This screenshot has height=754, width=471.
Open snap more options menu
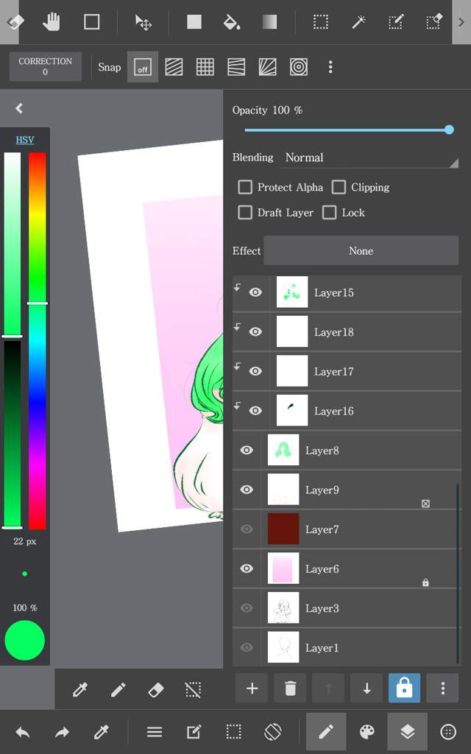[x=330, y=67]
